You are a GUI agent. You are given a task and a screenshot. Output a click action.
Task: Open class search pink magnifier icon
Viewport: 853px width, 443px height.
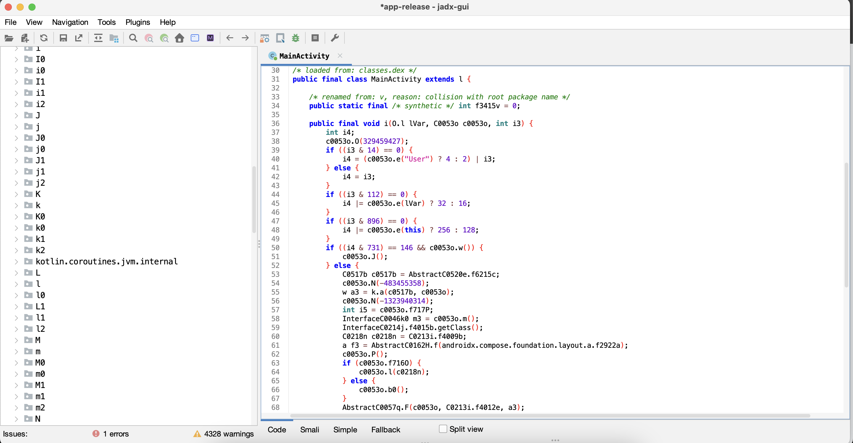point(149,38)
